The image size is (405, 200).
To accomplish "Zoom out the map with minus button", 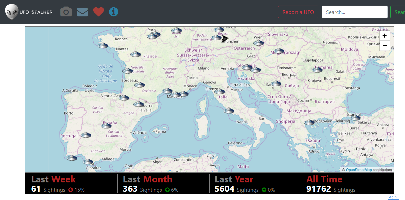I will point(385,46).
